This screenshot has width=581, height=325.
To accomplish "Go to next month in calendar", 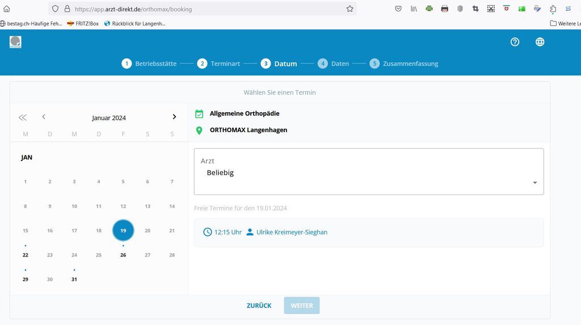I will (x=174, y=117).
